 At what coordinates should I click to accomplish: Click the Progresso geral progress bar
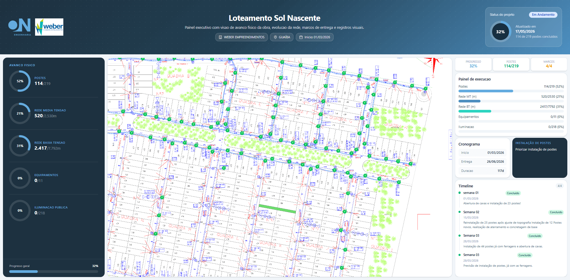[54, 271]
